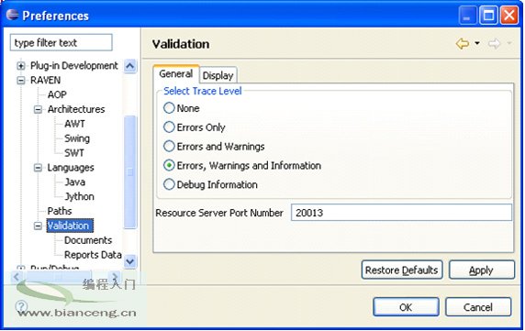Select Reports Data tree item
The width and height of the screenshot is (525, 331).
coord(93,255)
